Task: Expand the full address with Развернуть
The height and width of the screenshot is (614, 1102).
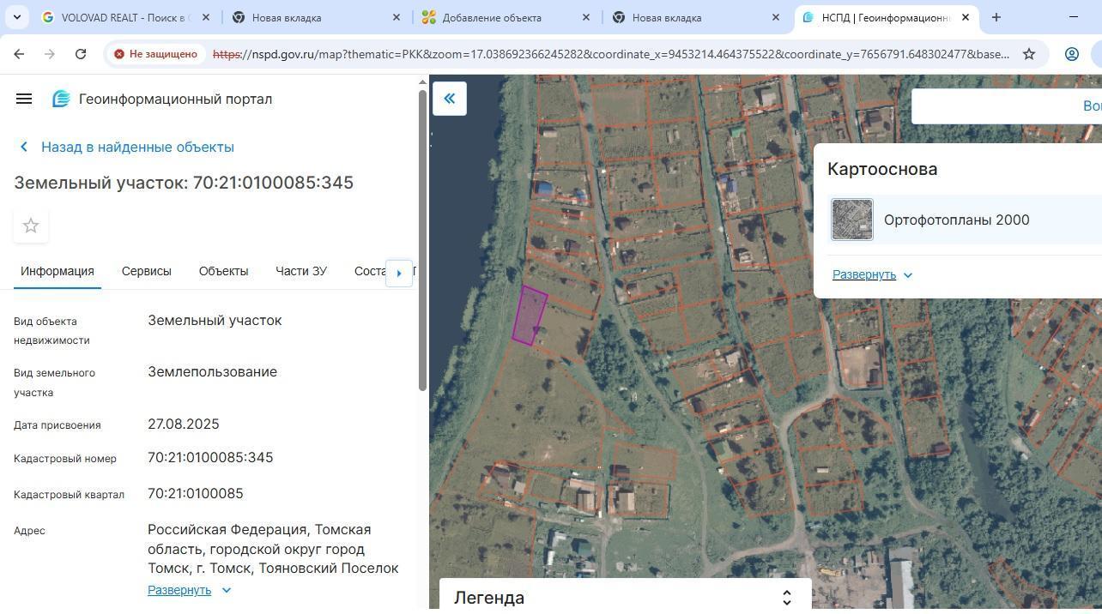Action: [189, 590]
